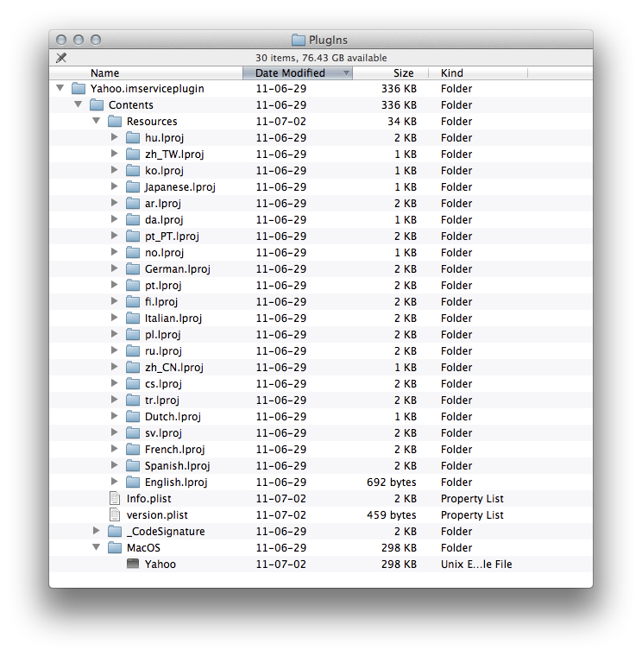642x656 pixels.
Task: Click the PlugIns title bar folder icon
Action: [x=299, y=41]
